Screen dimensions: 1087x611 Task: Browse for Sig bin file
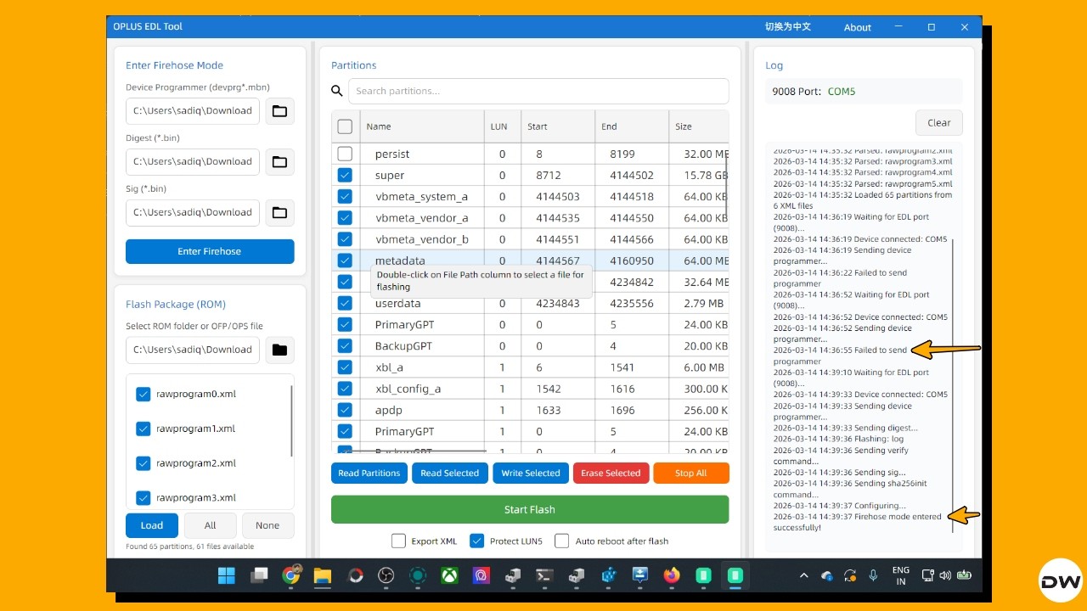279,212
